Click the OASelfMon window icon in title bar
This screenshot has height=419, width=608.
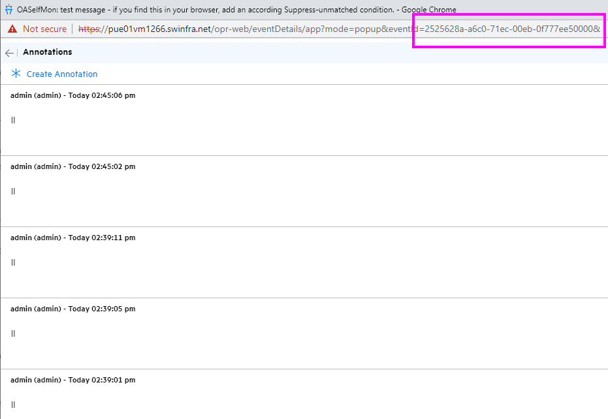(8, 10)
